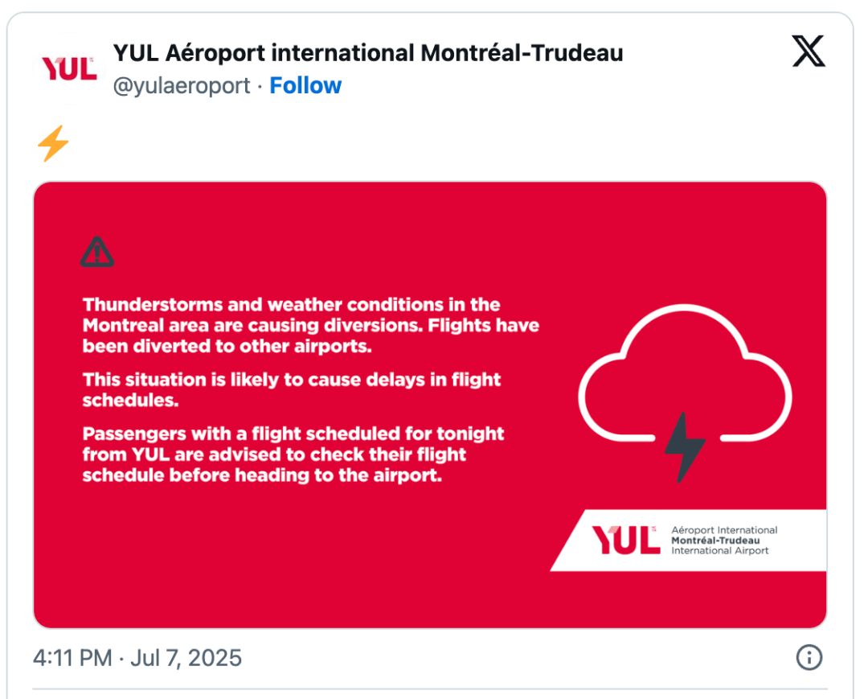This screenshot has height=699, width=868.
Task: Click the warning triangle icon in the image
Action: [x=97, y=252]
